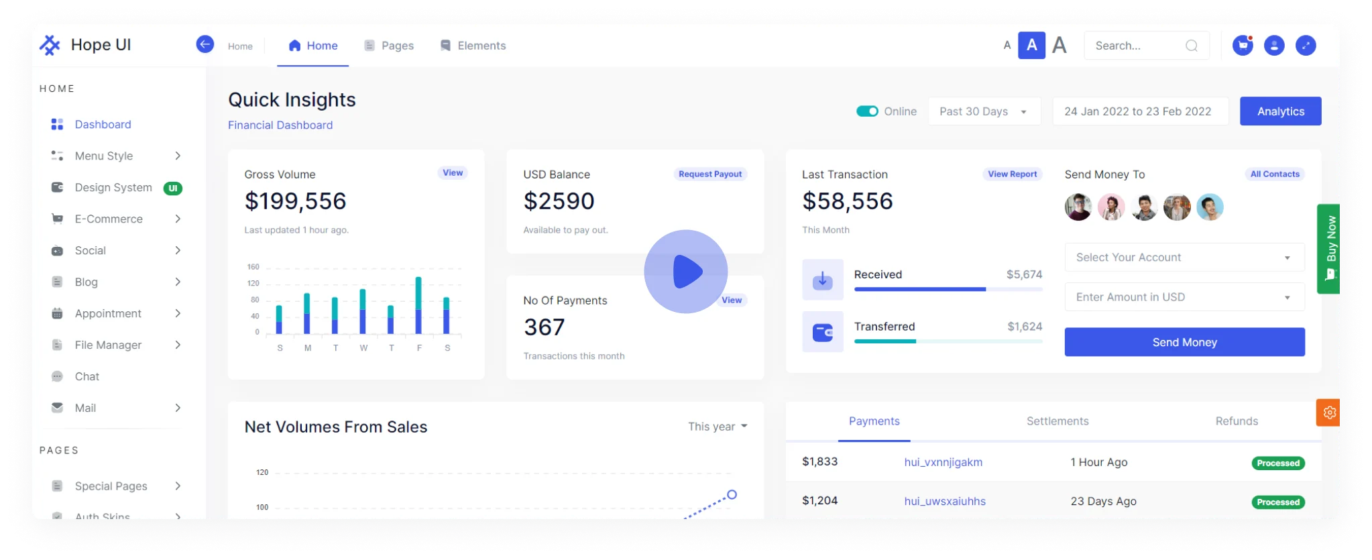The height and width of the screenshot is (560, 1372).
Task: Select the smallest font size A
Action: point(1007,46)
